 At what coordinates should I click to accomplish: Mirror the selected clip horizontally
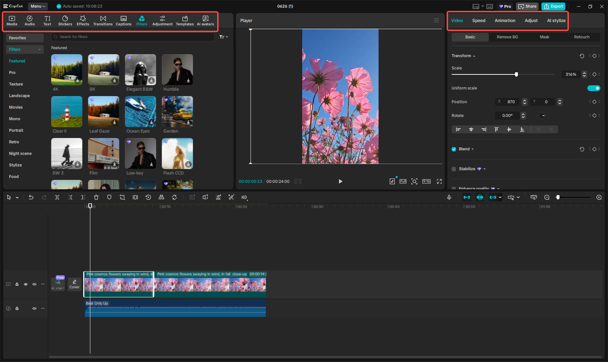[x=161, y=197]
